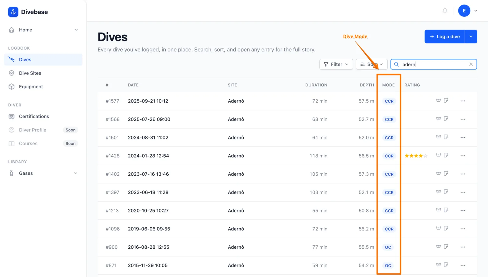Click the Divebase anchor logo
This screenshot has height=277, width=488.
pos(13,12)
